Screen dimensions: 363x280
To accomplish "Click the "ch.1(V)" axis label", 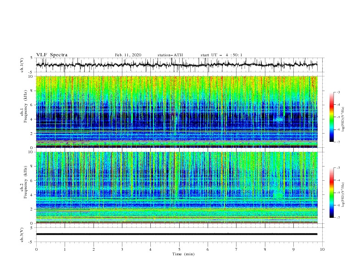I will 22,65.
